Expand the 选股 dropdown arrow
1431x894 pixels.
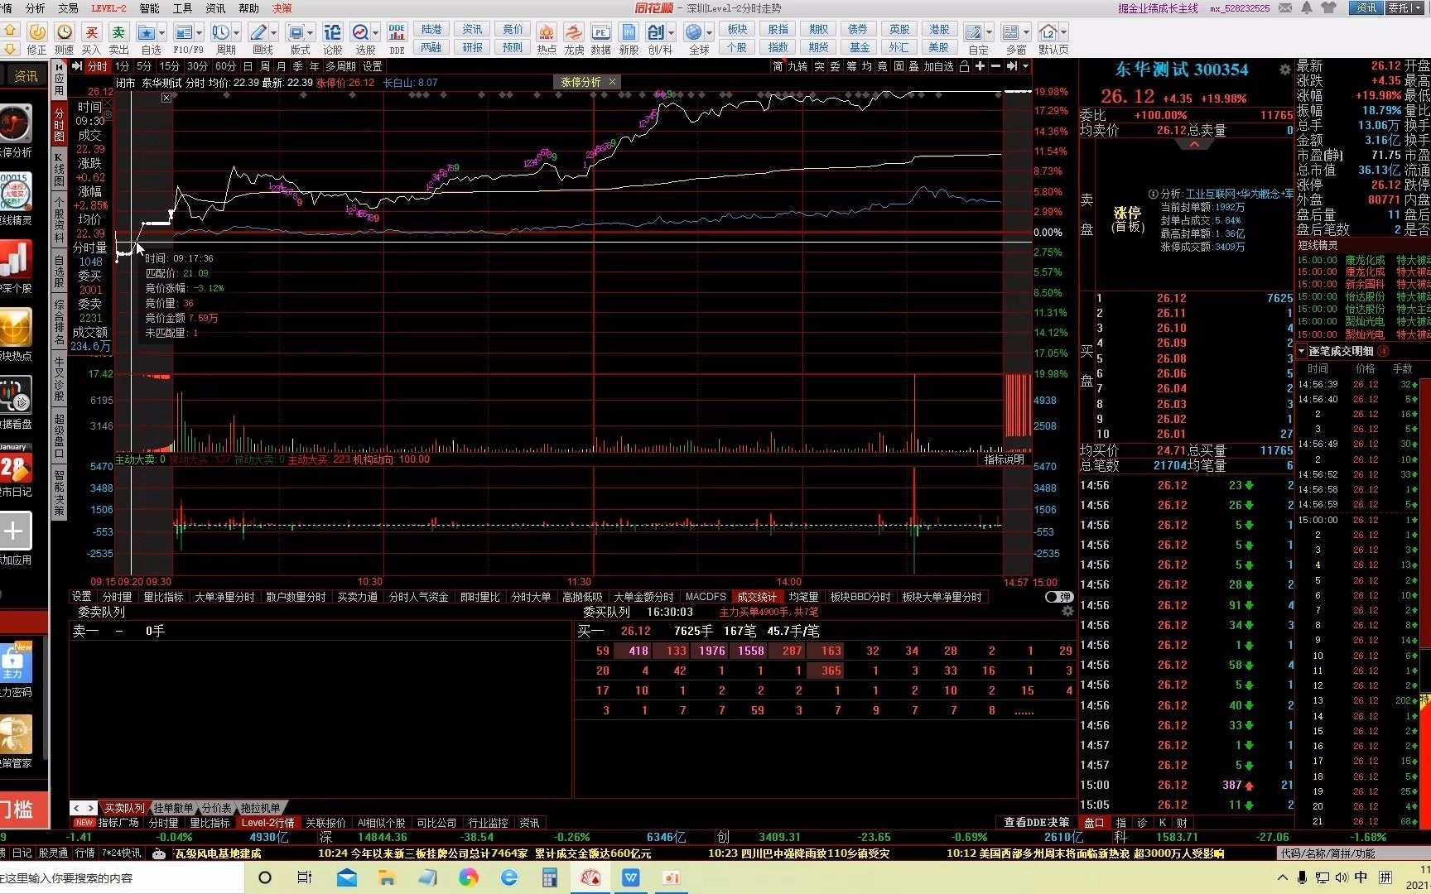376,33
